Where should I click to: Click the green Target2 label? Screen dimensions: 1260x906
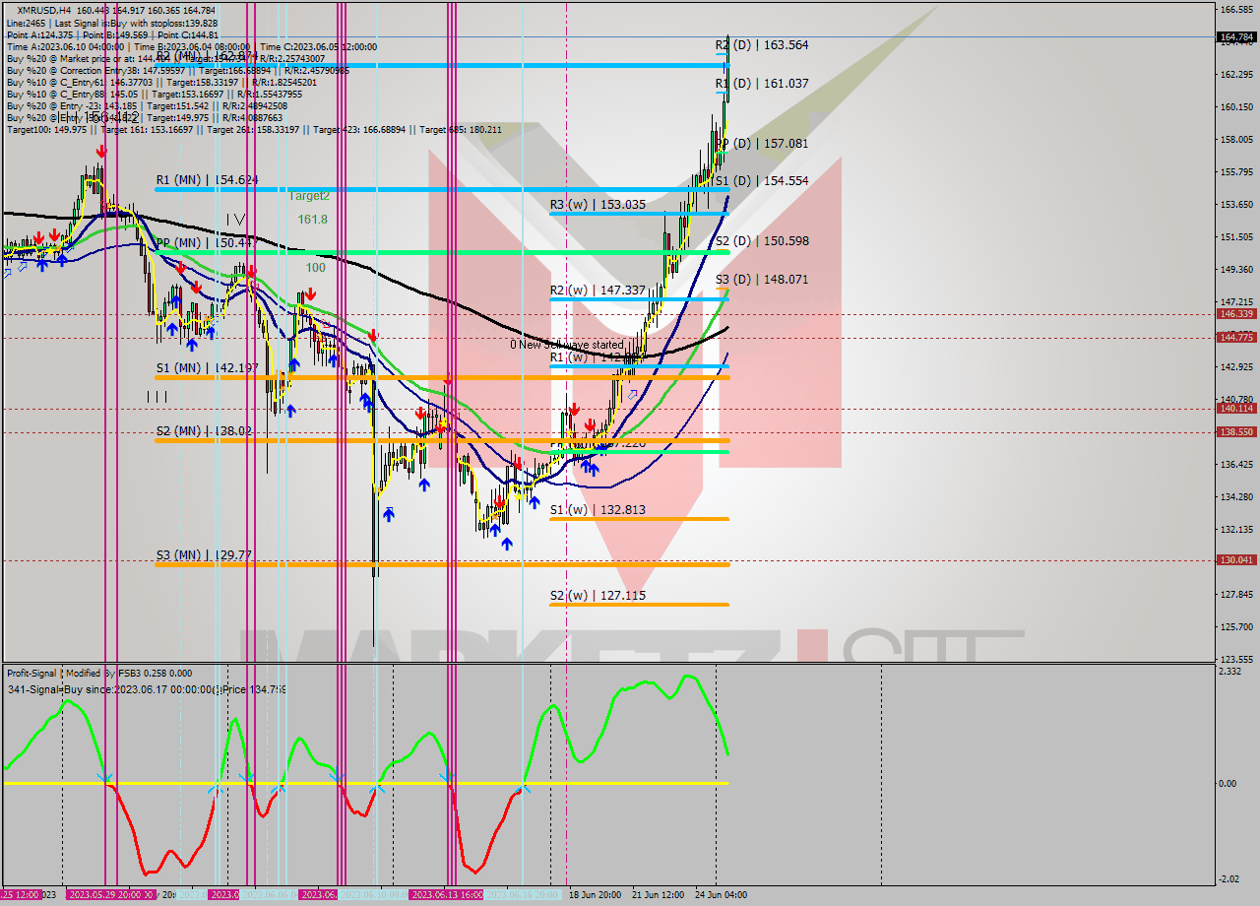tap(308, 196)
